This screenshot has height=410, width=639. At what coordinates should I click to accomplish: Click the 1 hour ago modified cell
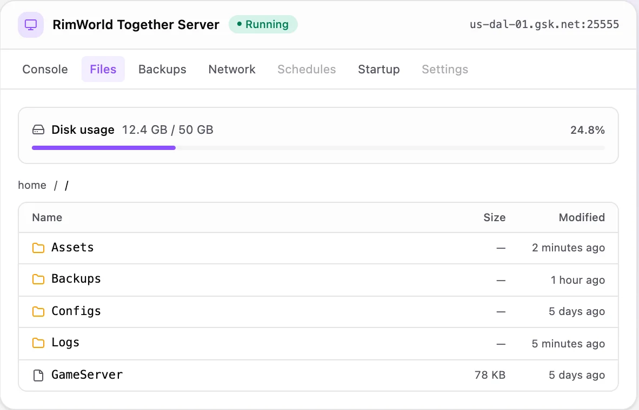pyautogui.click(x=577, y=280)
